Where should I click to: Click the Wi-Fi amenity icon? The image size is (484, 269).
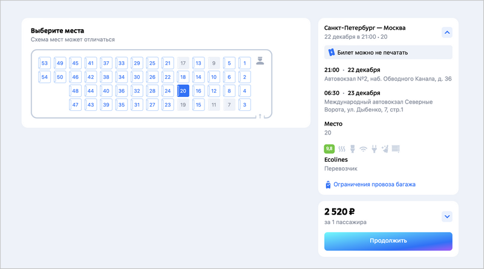pos(364,149)
